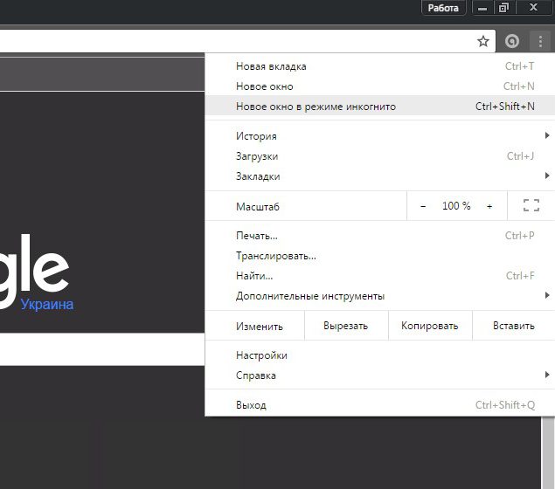
Task: Expand the 'Закладки' submenu
Action: pos(380,176)
